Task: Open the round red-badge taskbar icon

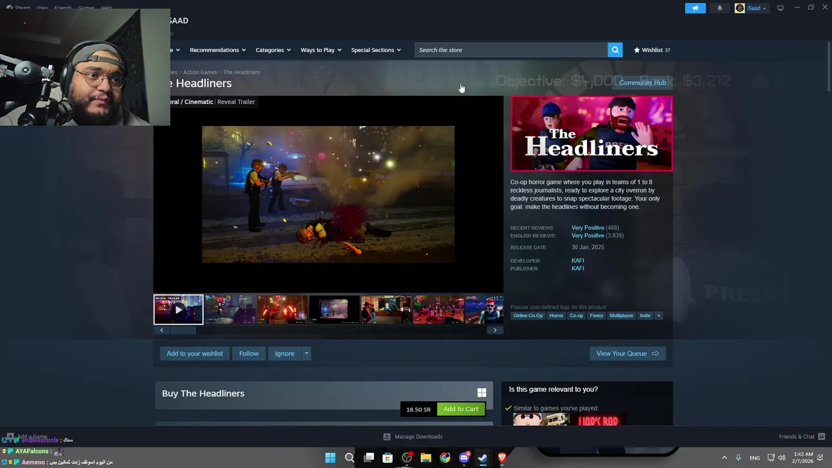Action: (407, 458)
